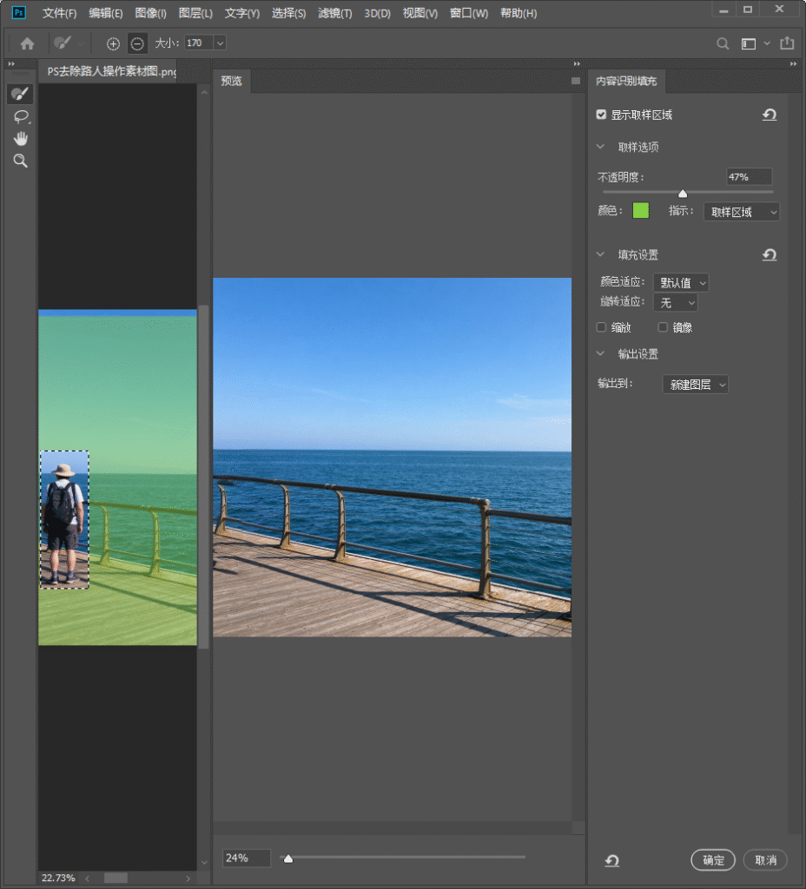Click the 24% preview zoom field
The image size is (806, 889).
click(246, 858)
